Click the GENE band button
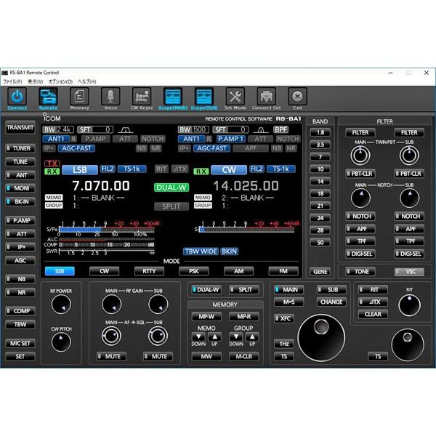This screenshot has height=436, width=436. point(320,272)
